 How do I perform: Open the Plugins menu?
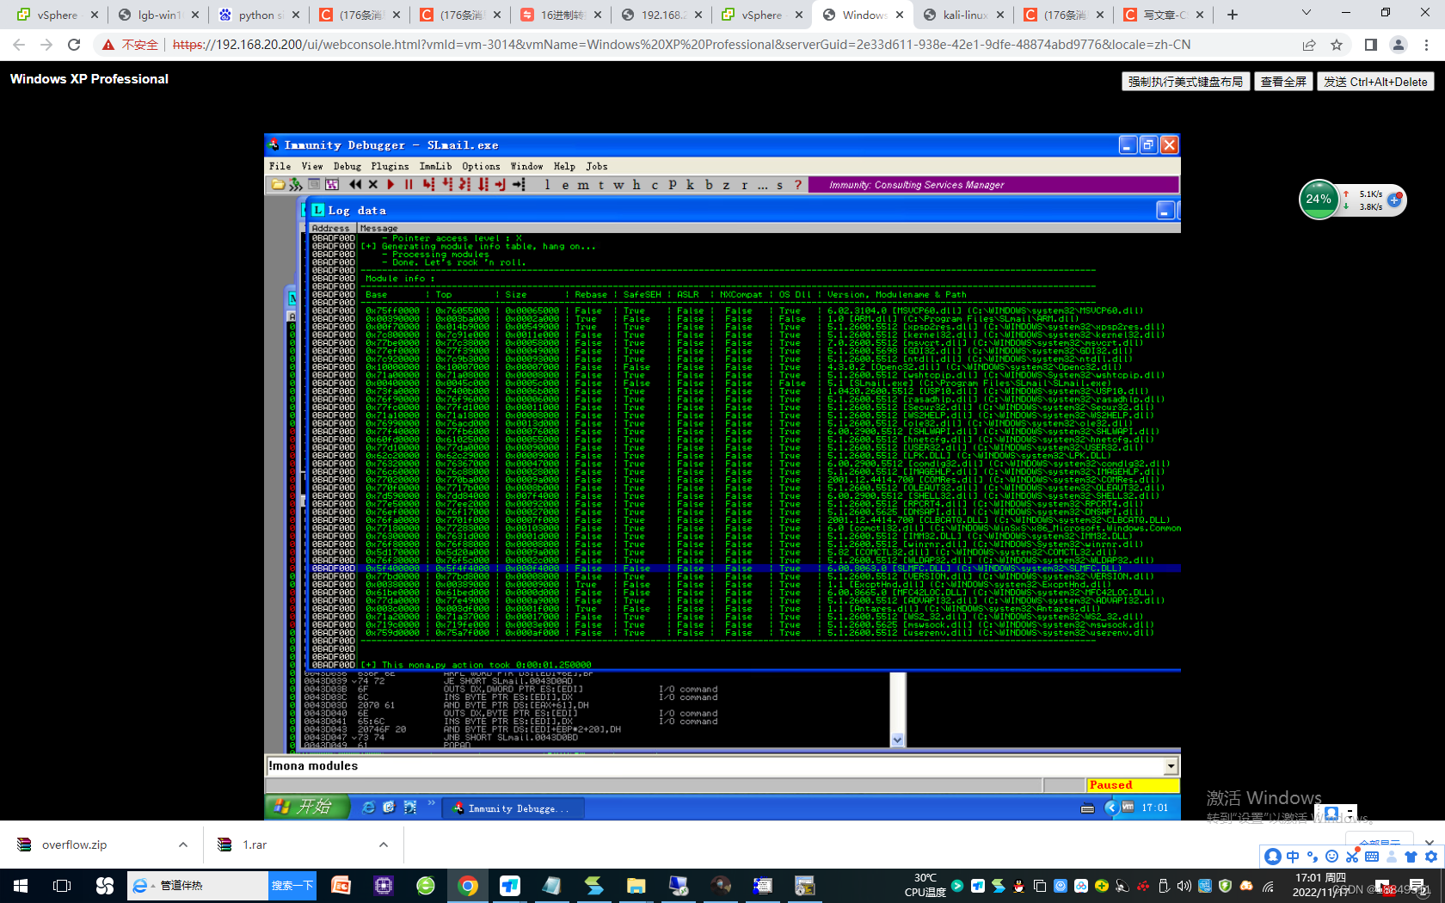390,166
